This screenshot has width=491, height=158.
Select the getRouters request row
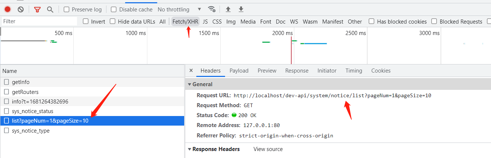[25, 92]
